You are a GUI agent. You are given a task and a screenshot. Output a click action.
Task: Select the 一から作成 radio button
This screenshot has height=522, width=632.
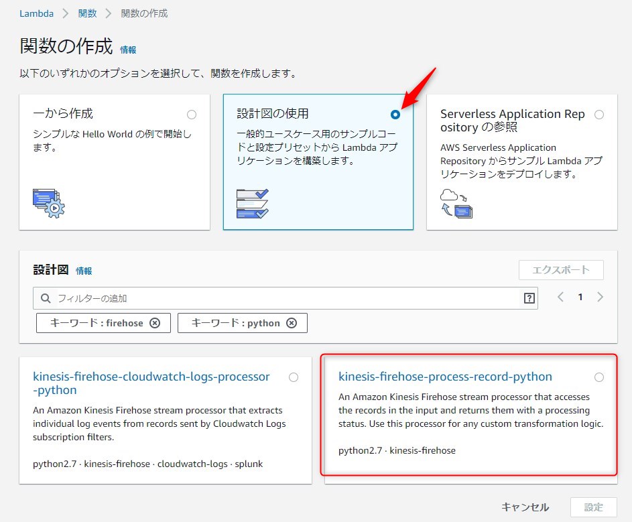click(x=192, y=113)
